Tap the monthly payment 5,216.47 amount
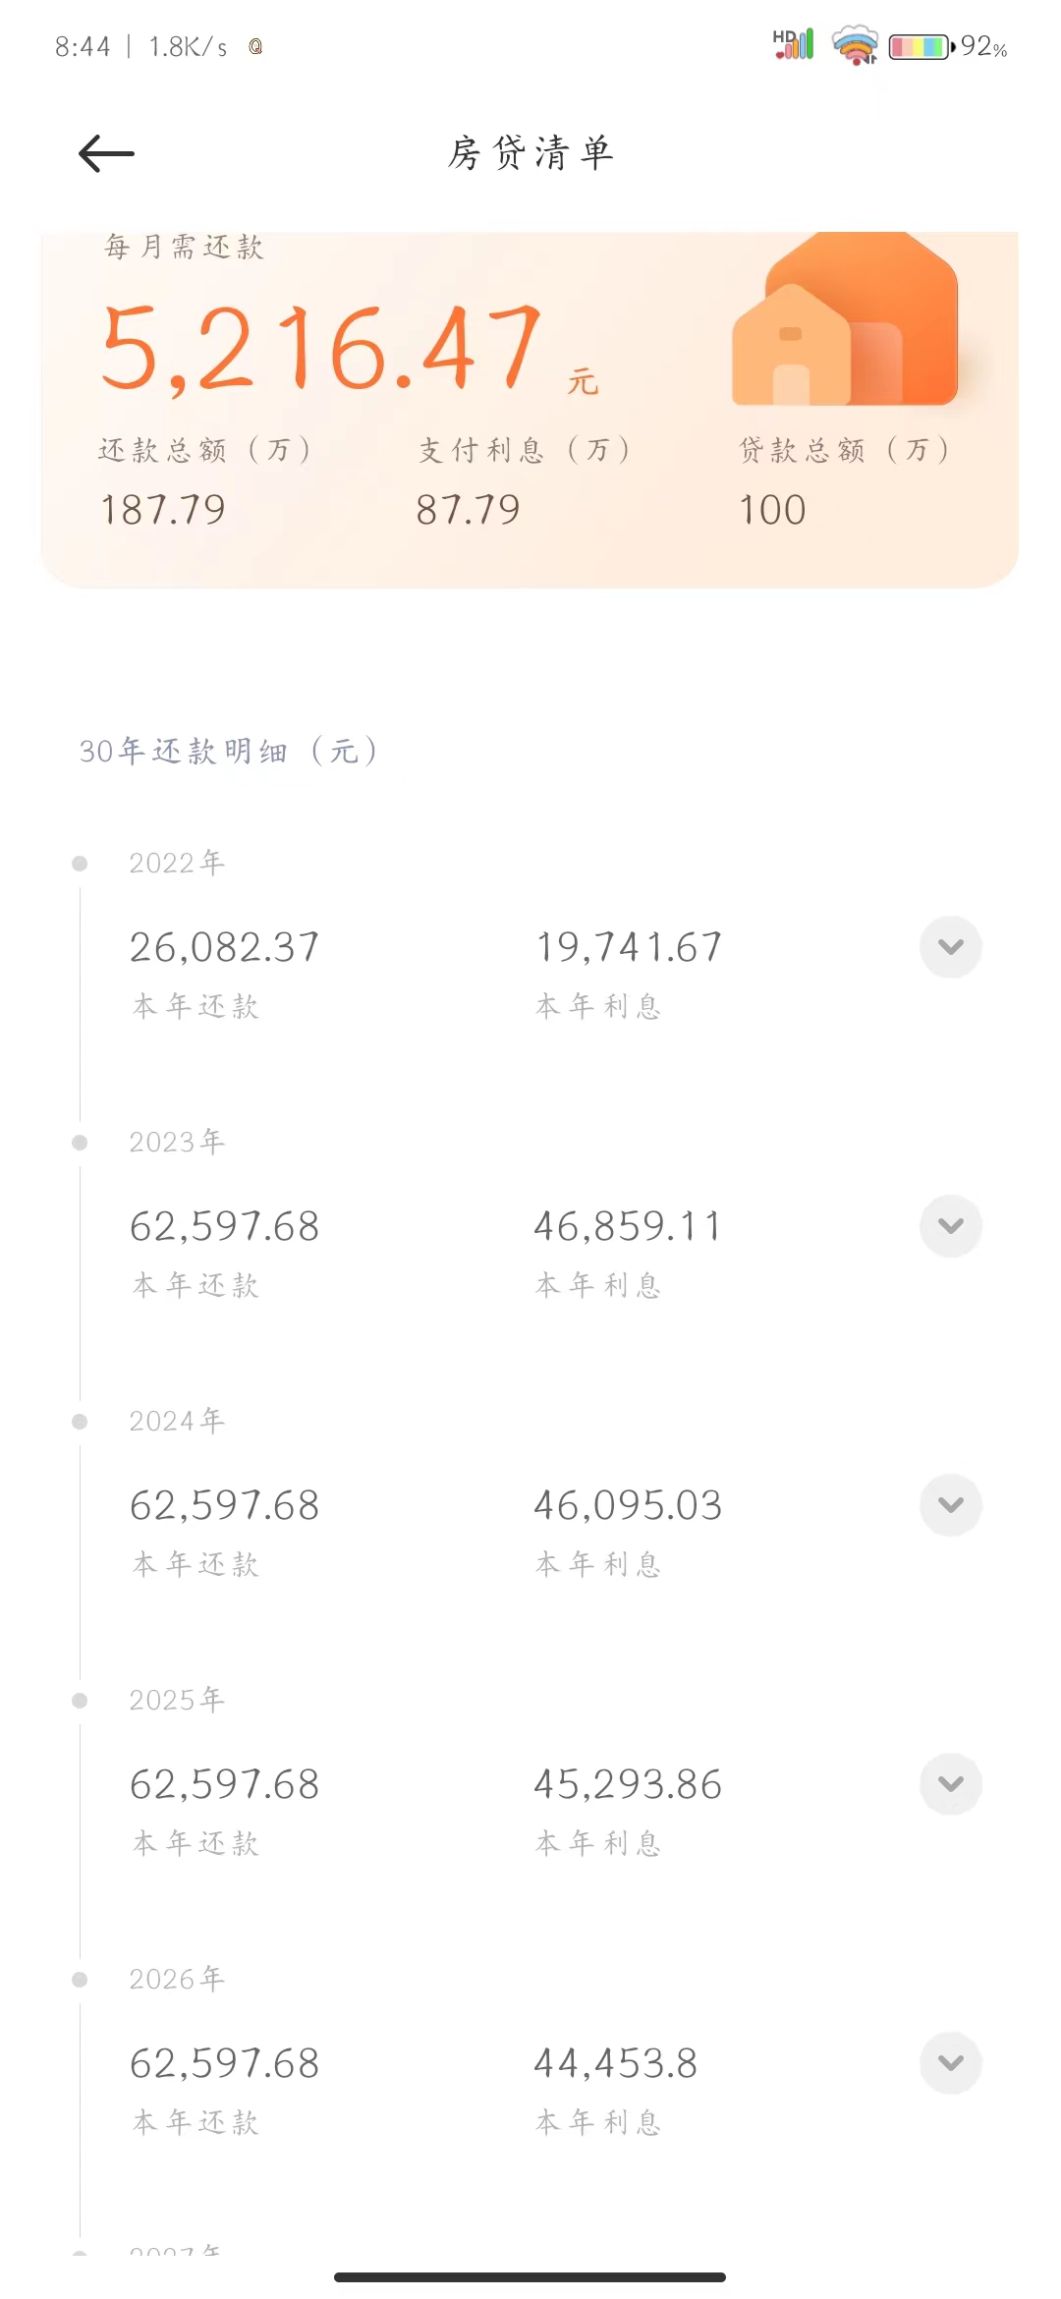The height and width of the screenshot is (2299, 1061). pos(322,348)
